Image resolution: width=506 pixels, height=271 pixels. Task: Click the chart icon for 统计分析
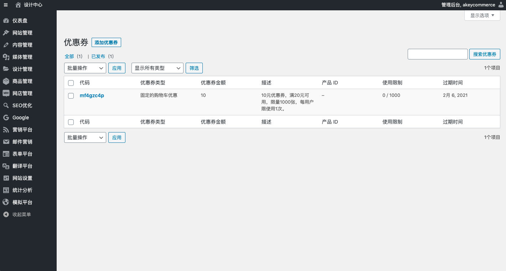(6, 190)
